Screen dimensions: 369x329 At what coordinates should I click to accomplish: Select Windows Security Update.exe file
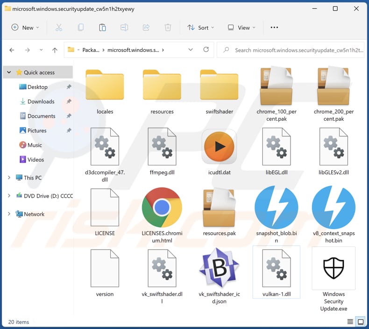click(x=334, y=279)
